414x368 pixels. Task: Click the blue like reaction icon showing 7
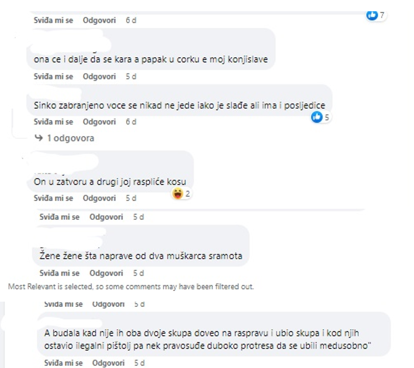point(372,15)
